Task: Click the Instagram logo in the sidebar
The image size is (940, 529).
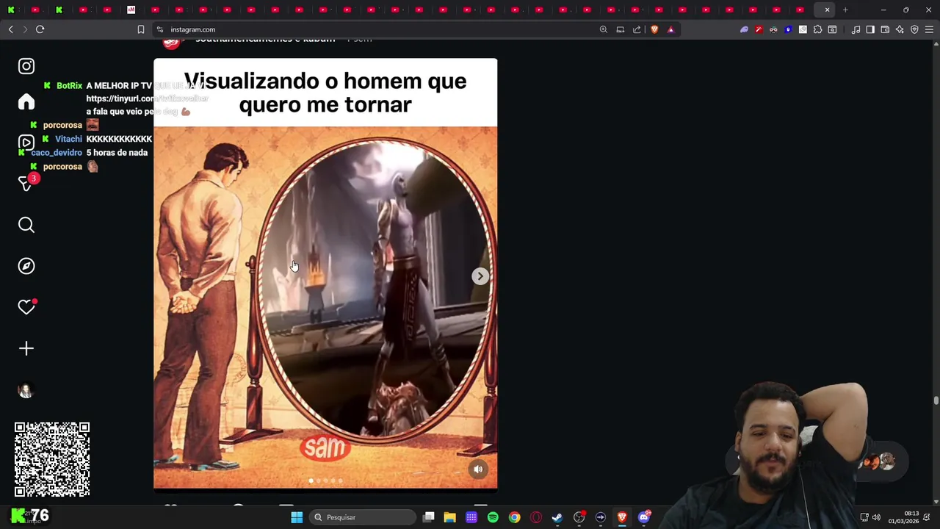Action: 26,66
